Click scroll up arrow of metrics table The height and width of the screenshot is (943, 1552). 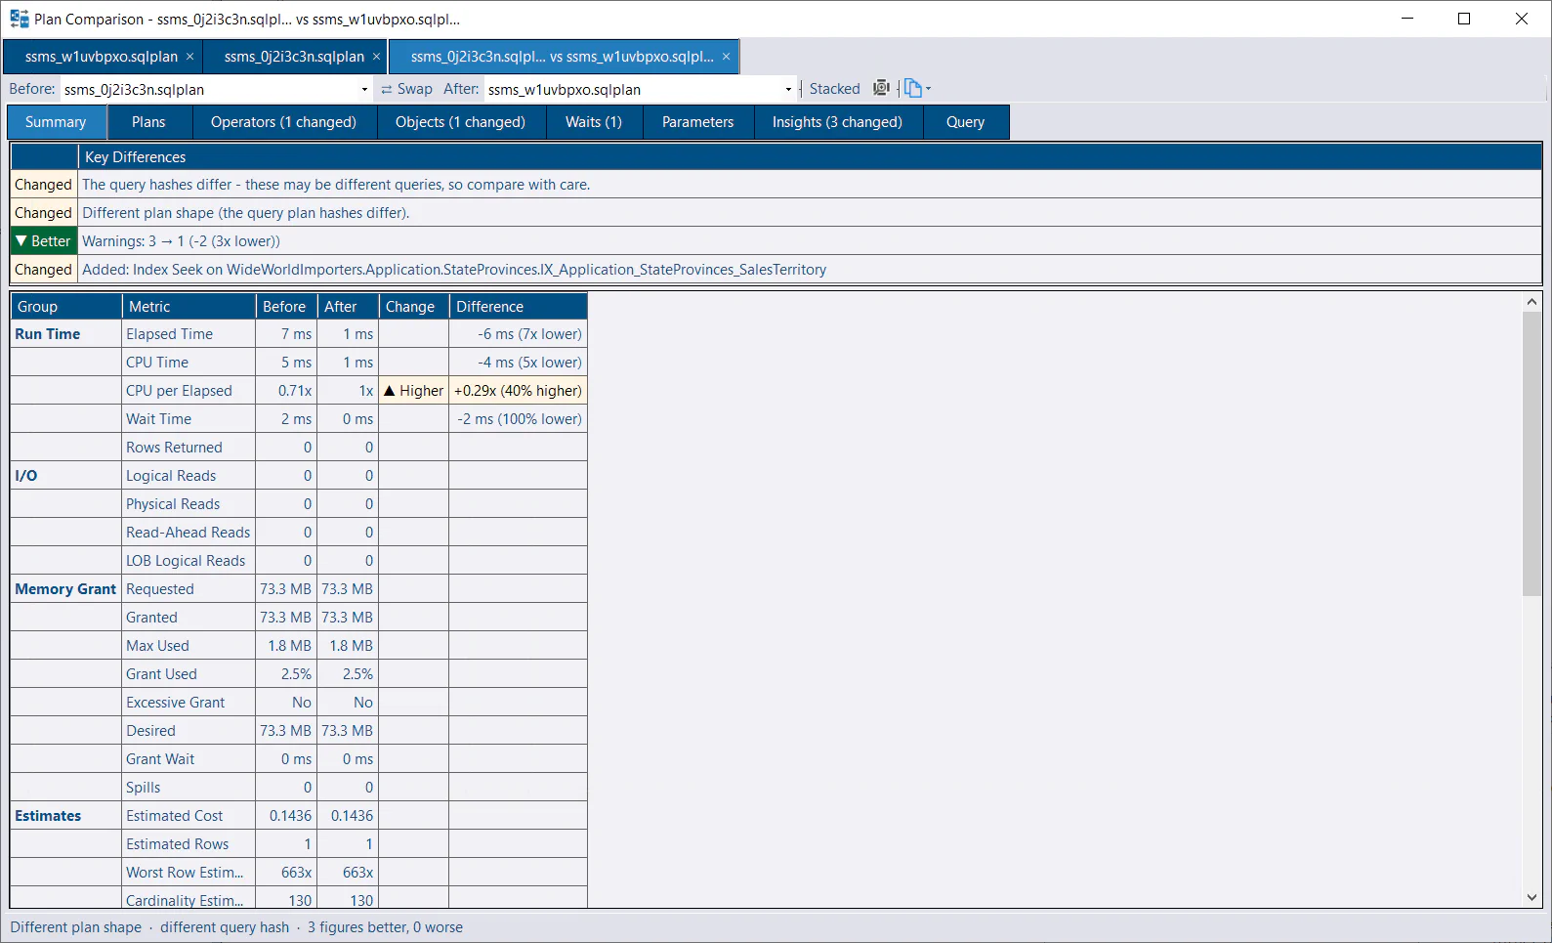[x=1531, y=302]
